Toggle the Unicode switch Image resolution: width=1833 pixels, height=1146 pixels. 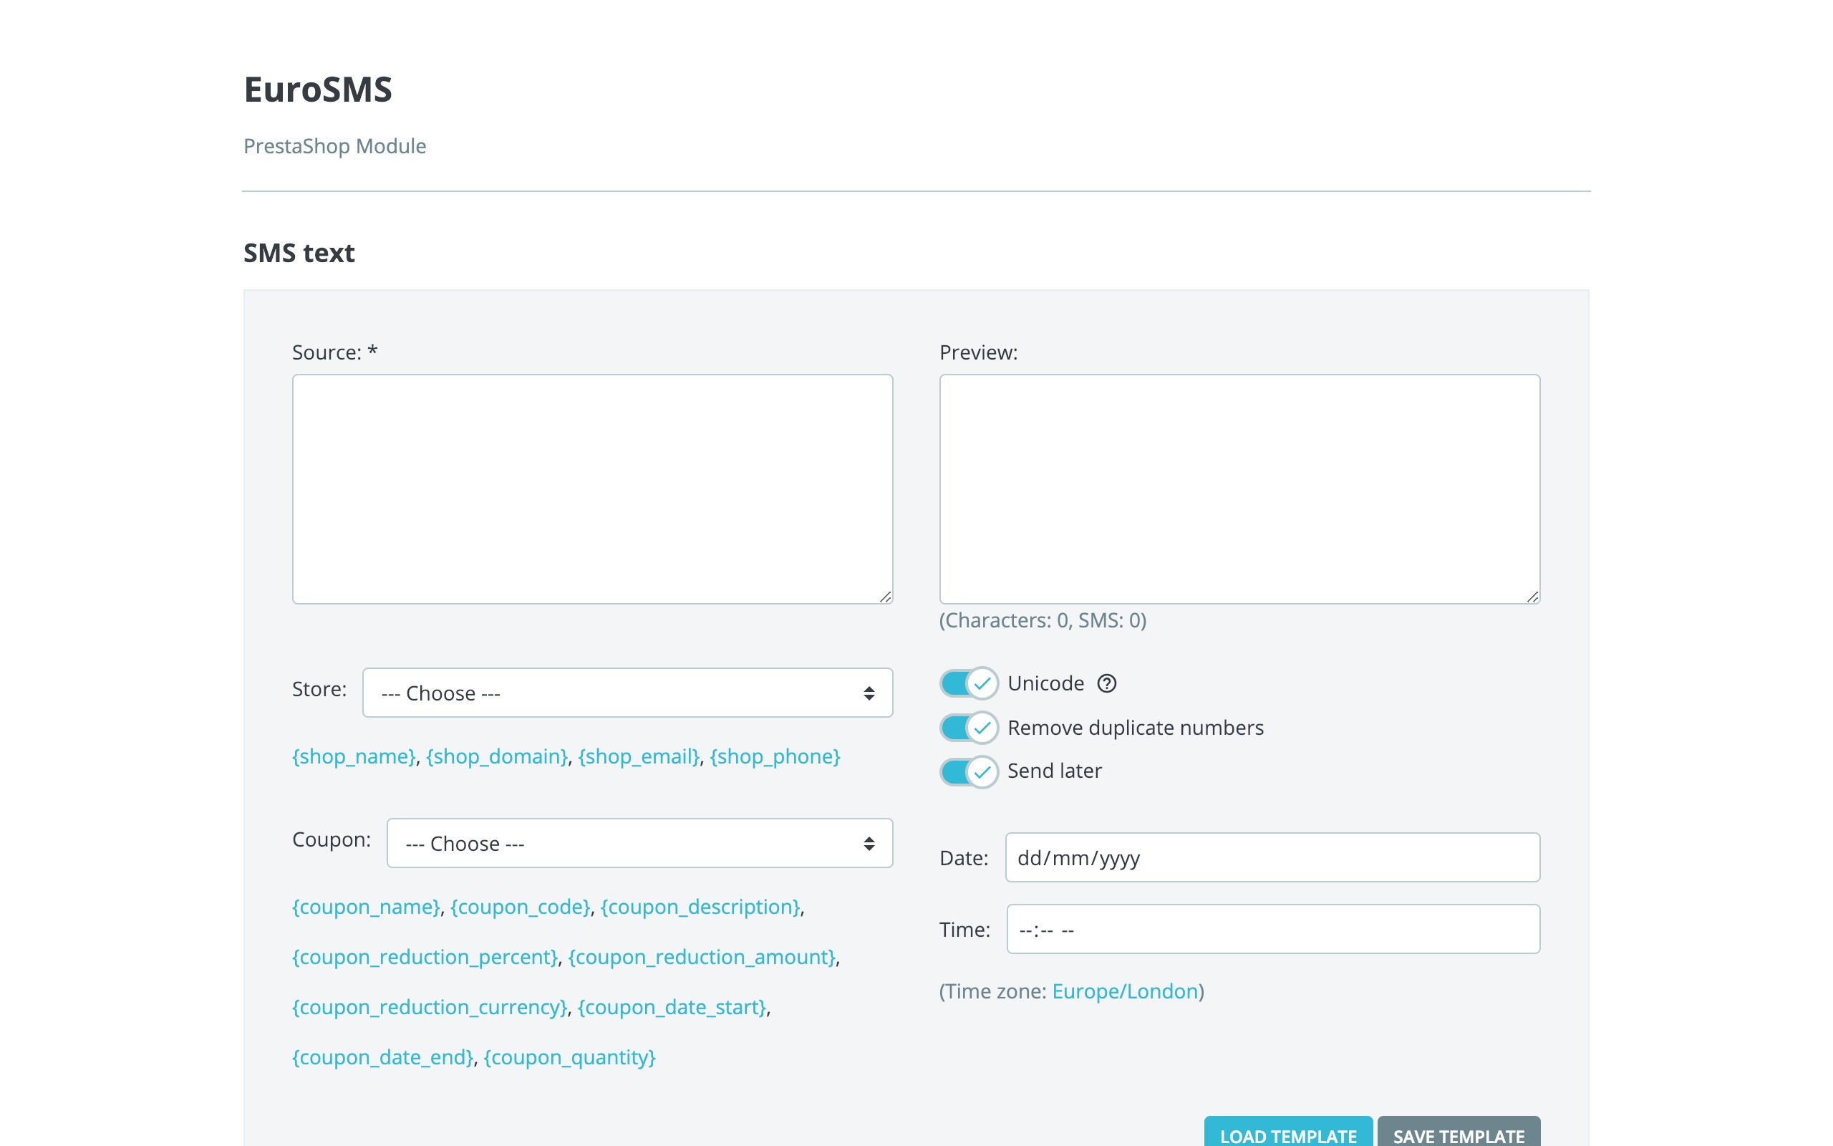[968, 683]
